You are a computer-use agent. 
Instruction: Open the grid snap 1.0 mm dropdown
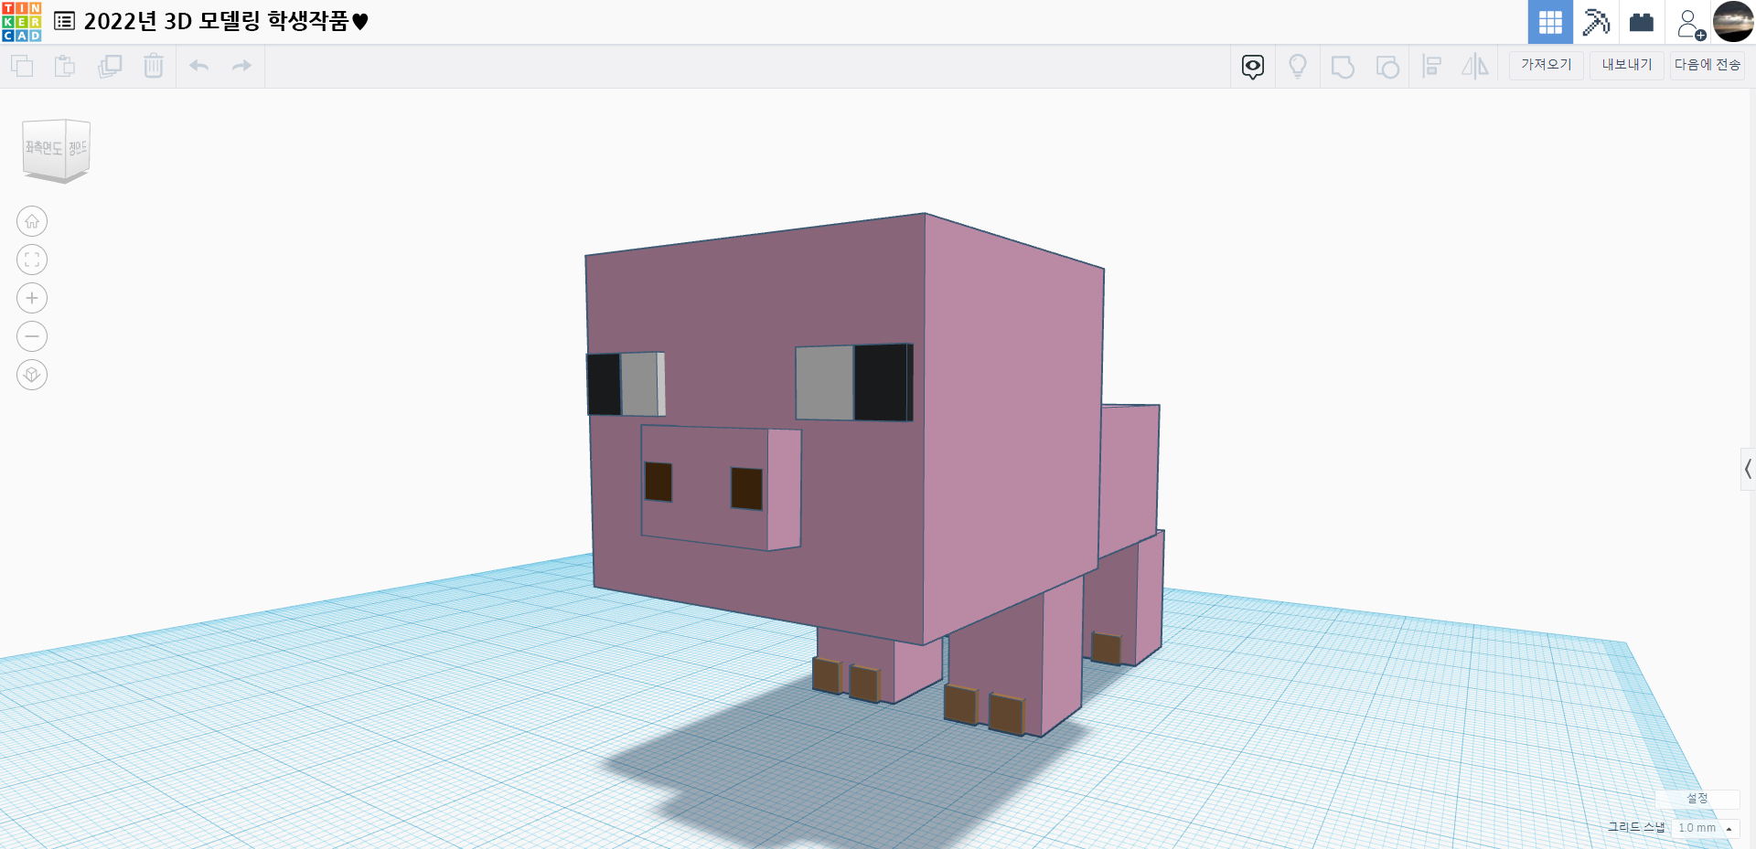coord(1706,828)
